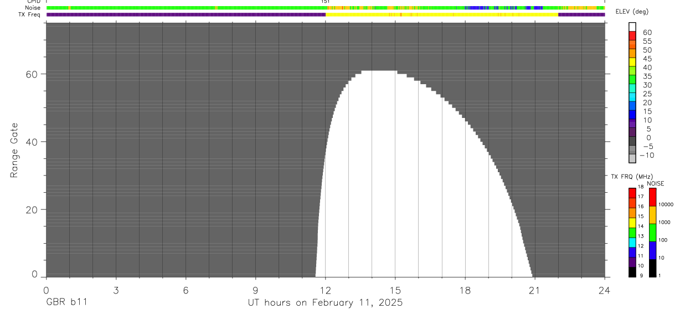Click the TX FRQ legend value '14'
This screenshot has height=314, width=680.
[x=641, y=226]
